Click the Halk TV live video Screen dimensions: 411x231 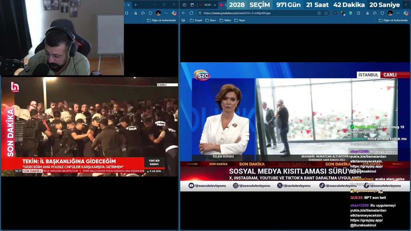coord(89,126)
